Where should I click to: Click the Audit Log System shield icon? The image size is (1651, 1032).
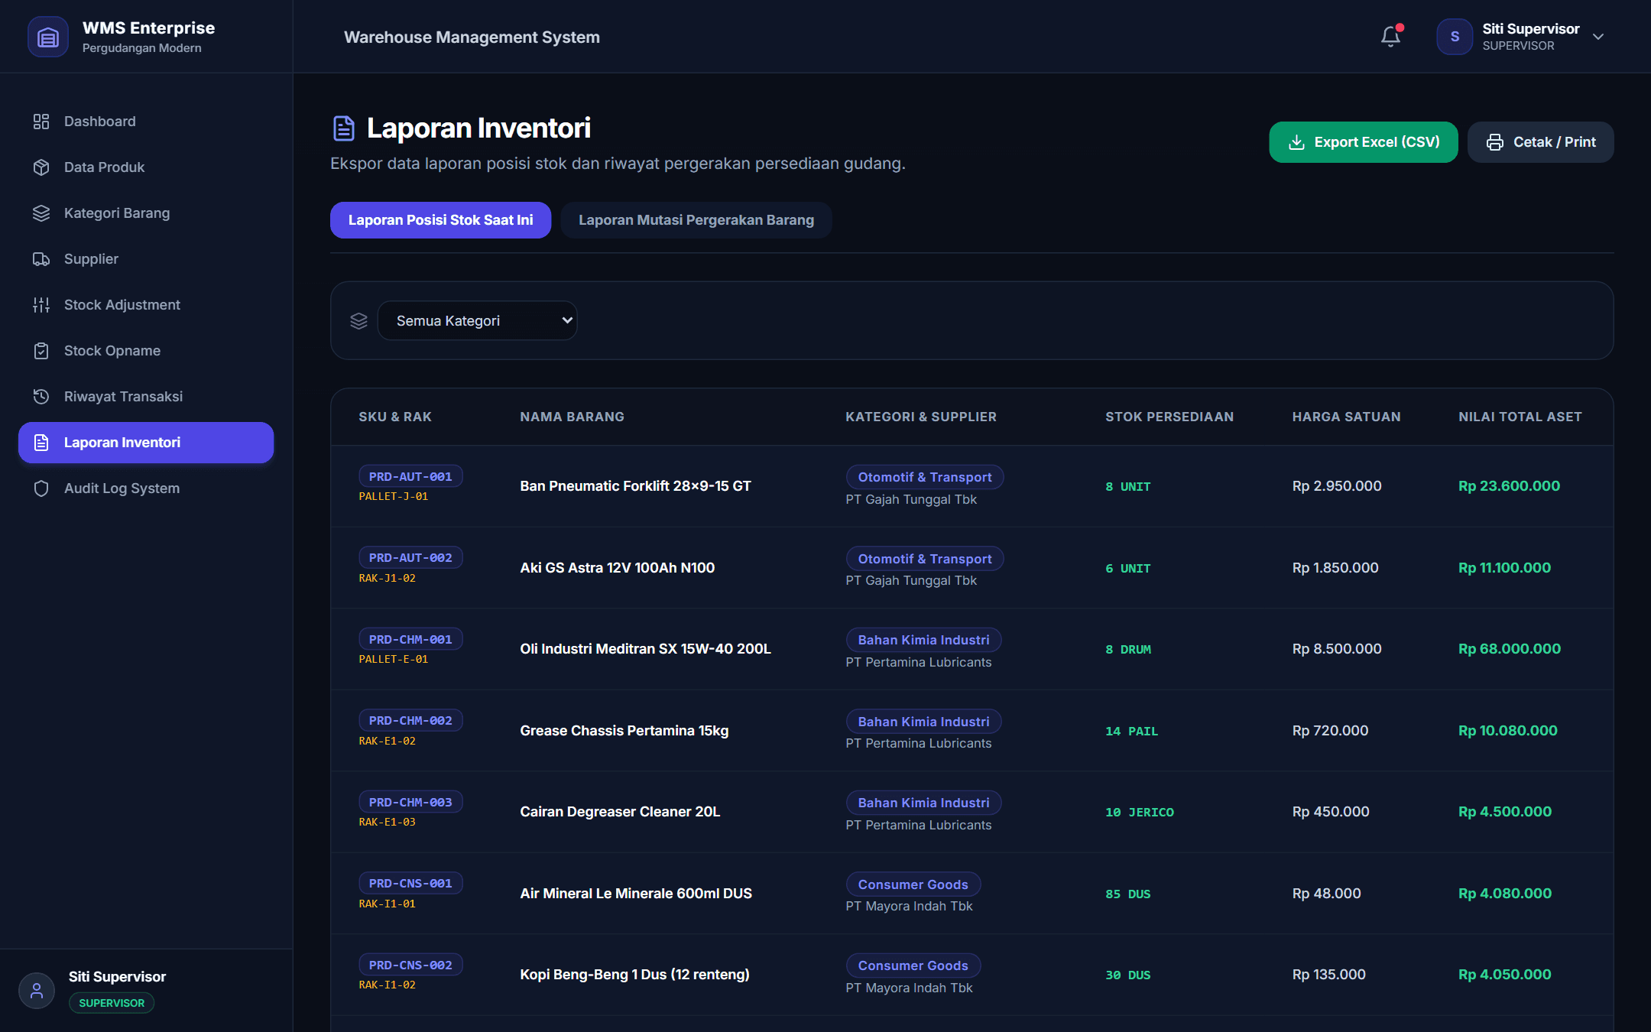click(x=41, y=488)
